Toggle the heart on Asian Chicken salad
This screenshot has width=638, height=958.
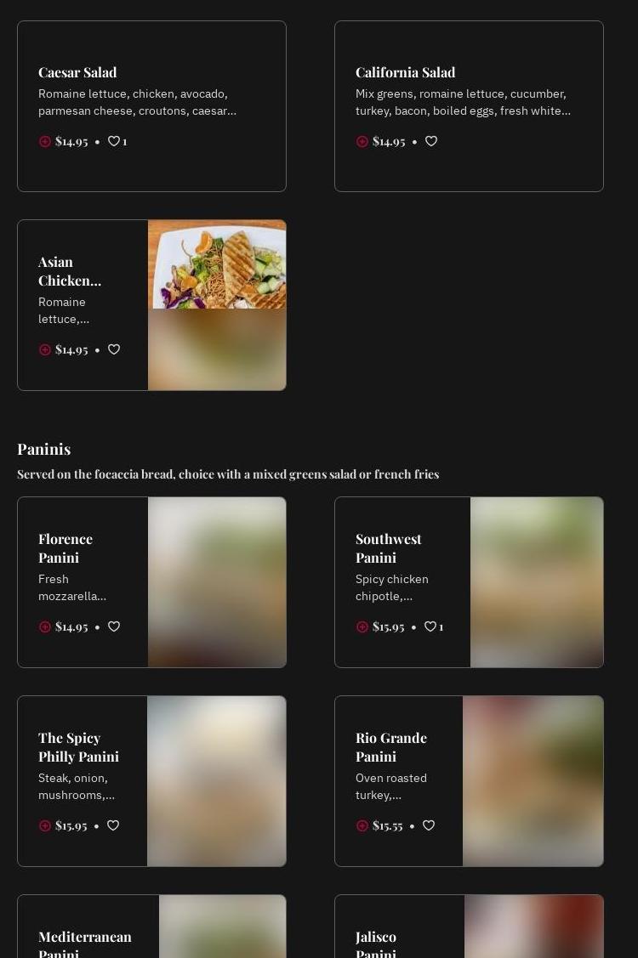click(x=114, y=349)
